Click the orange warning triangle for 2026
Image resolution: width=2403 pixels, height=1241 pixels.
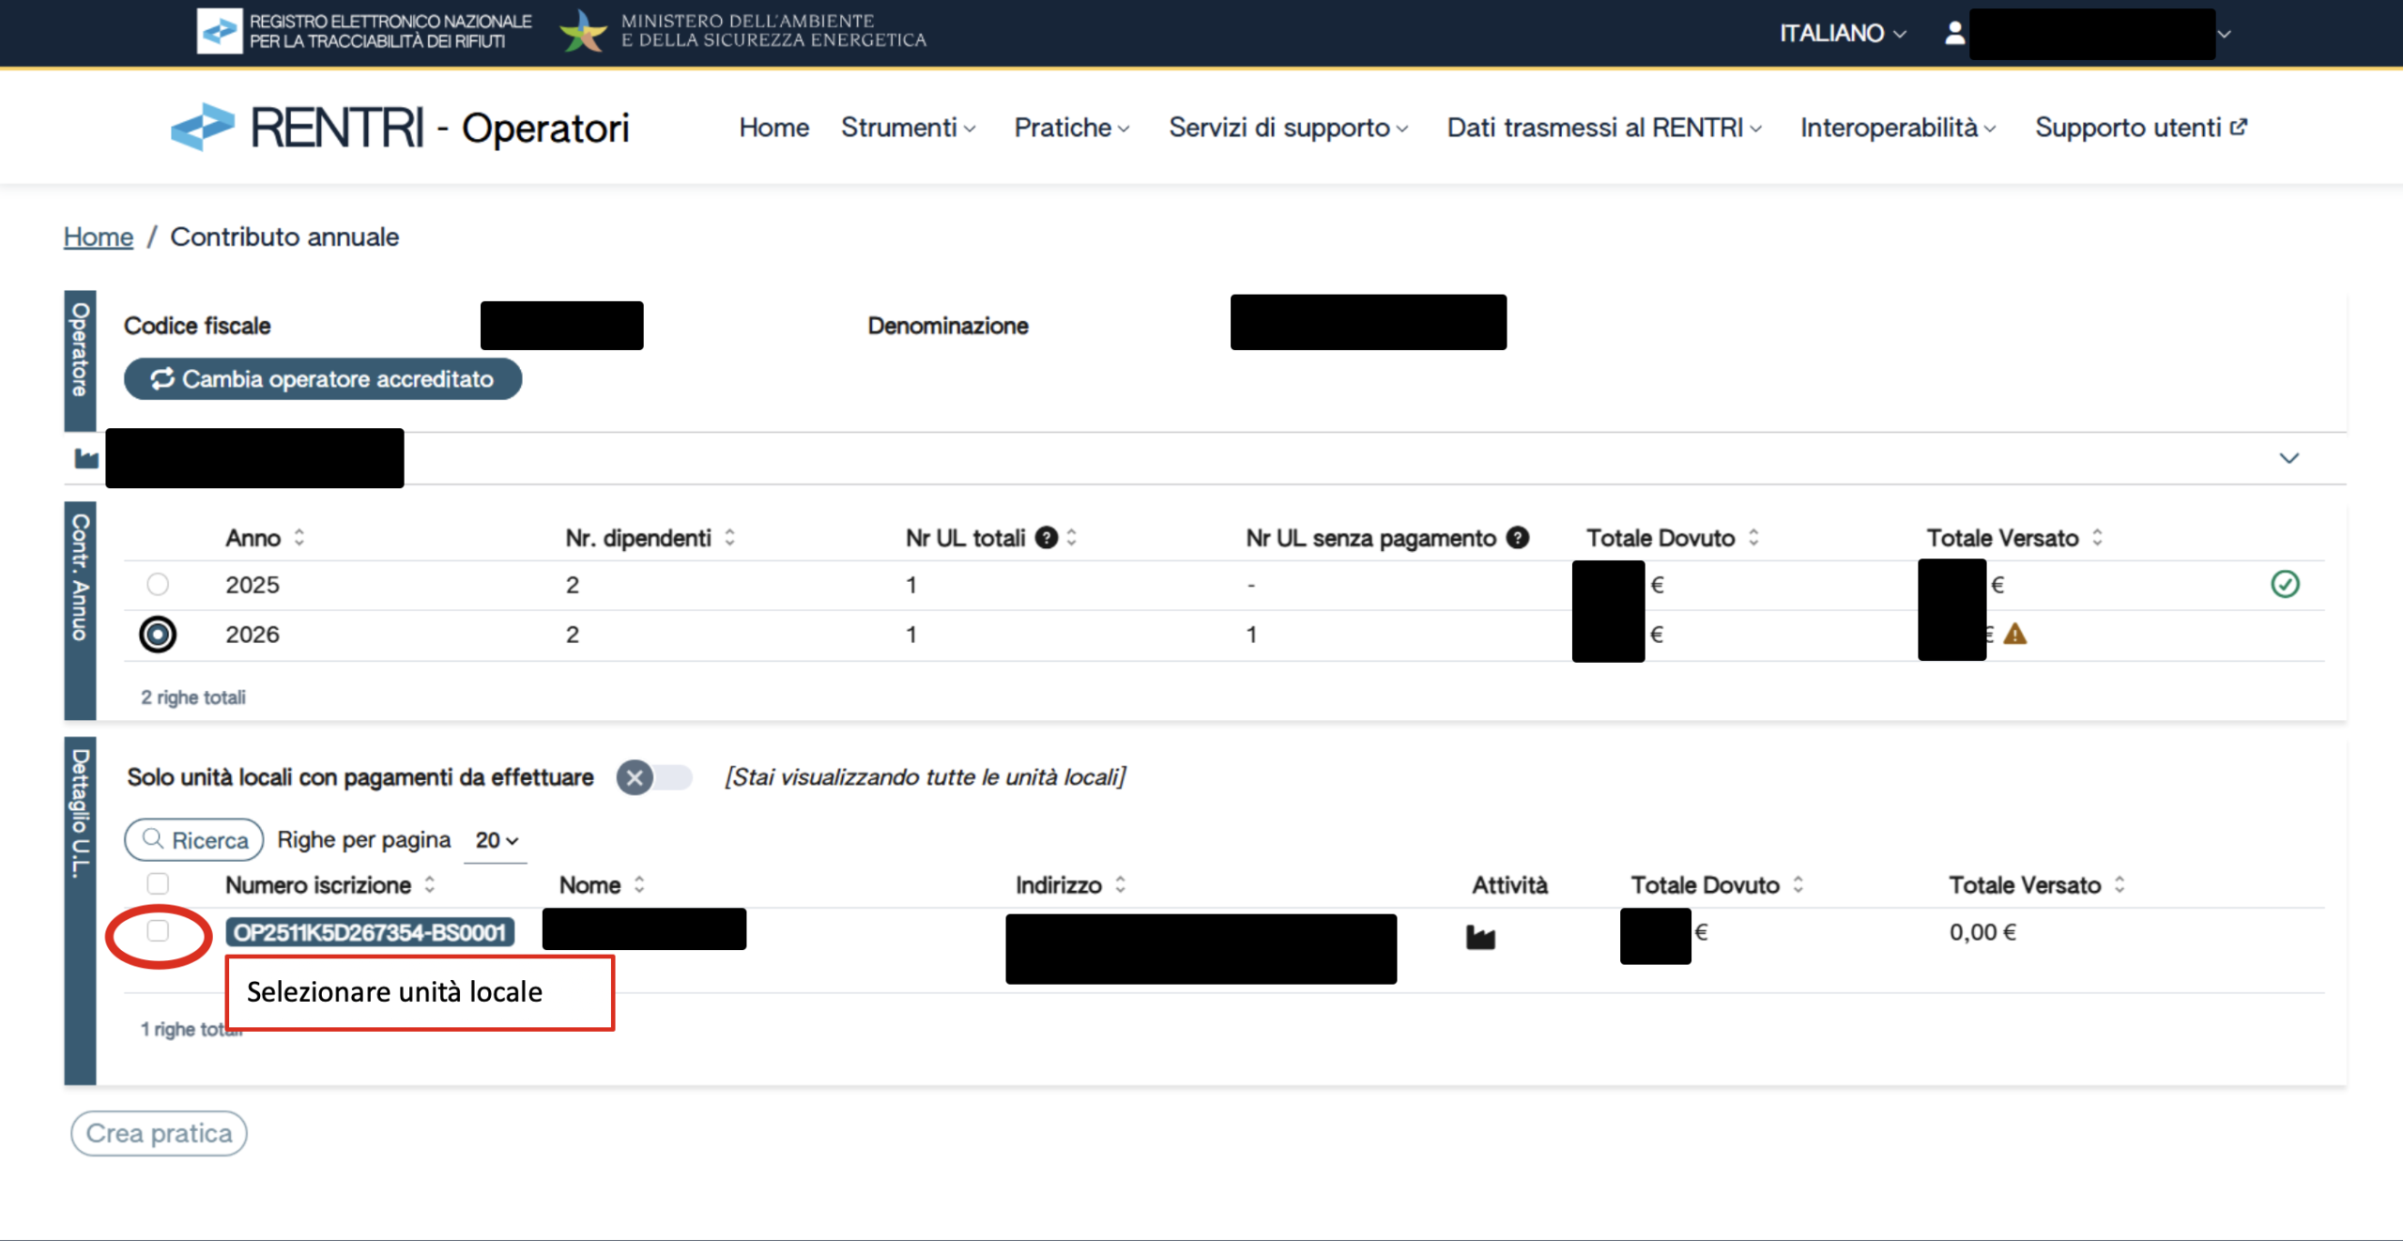[x=2014, y=635]
